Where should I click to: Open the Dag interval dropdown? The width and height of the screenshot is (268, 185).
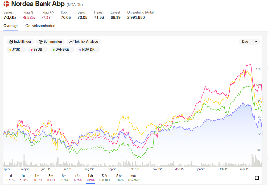pos(249,42)
